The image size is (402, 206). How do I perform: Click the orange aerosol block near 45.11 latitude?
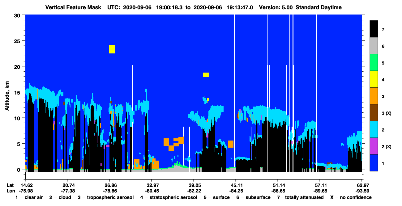(231, 144)
